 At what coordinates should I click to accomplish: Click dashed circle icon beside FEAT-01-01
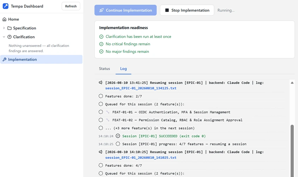pos(101,112)
